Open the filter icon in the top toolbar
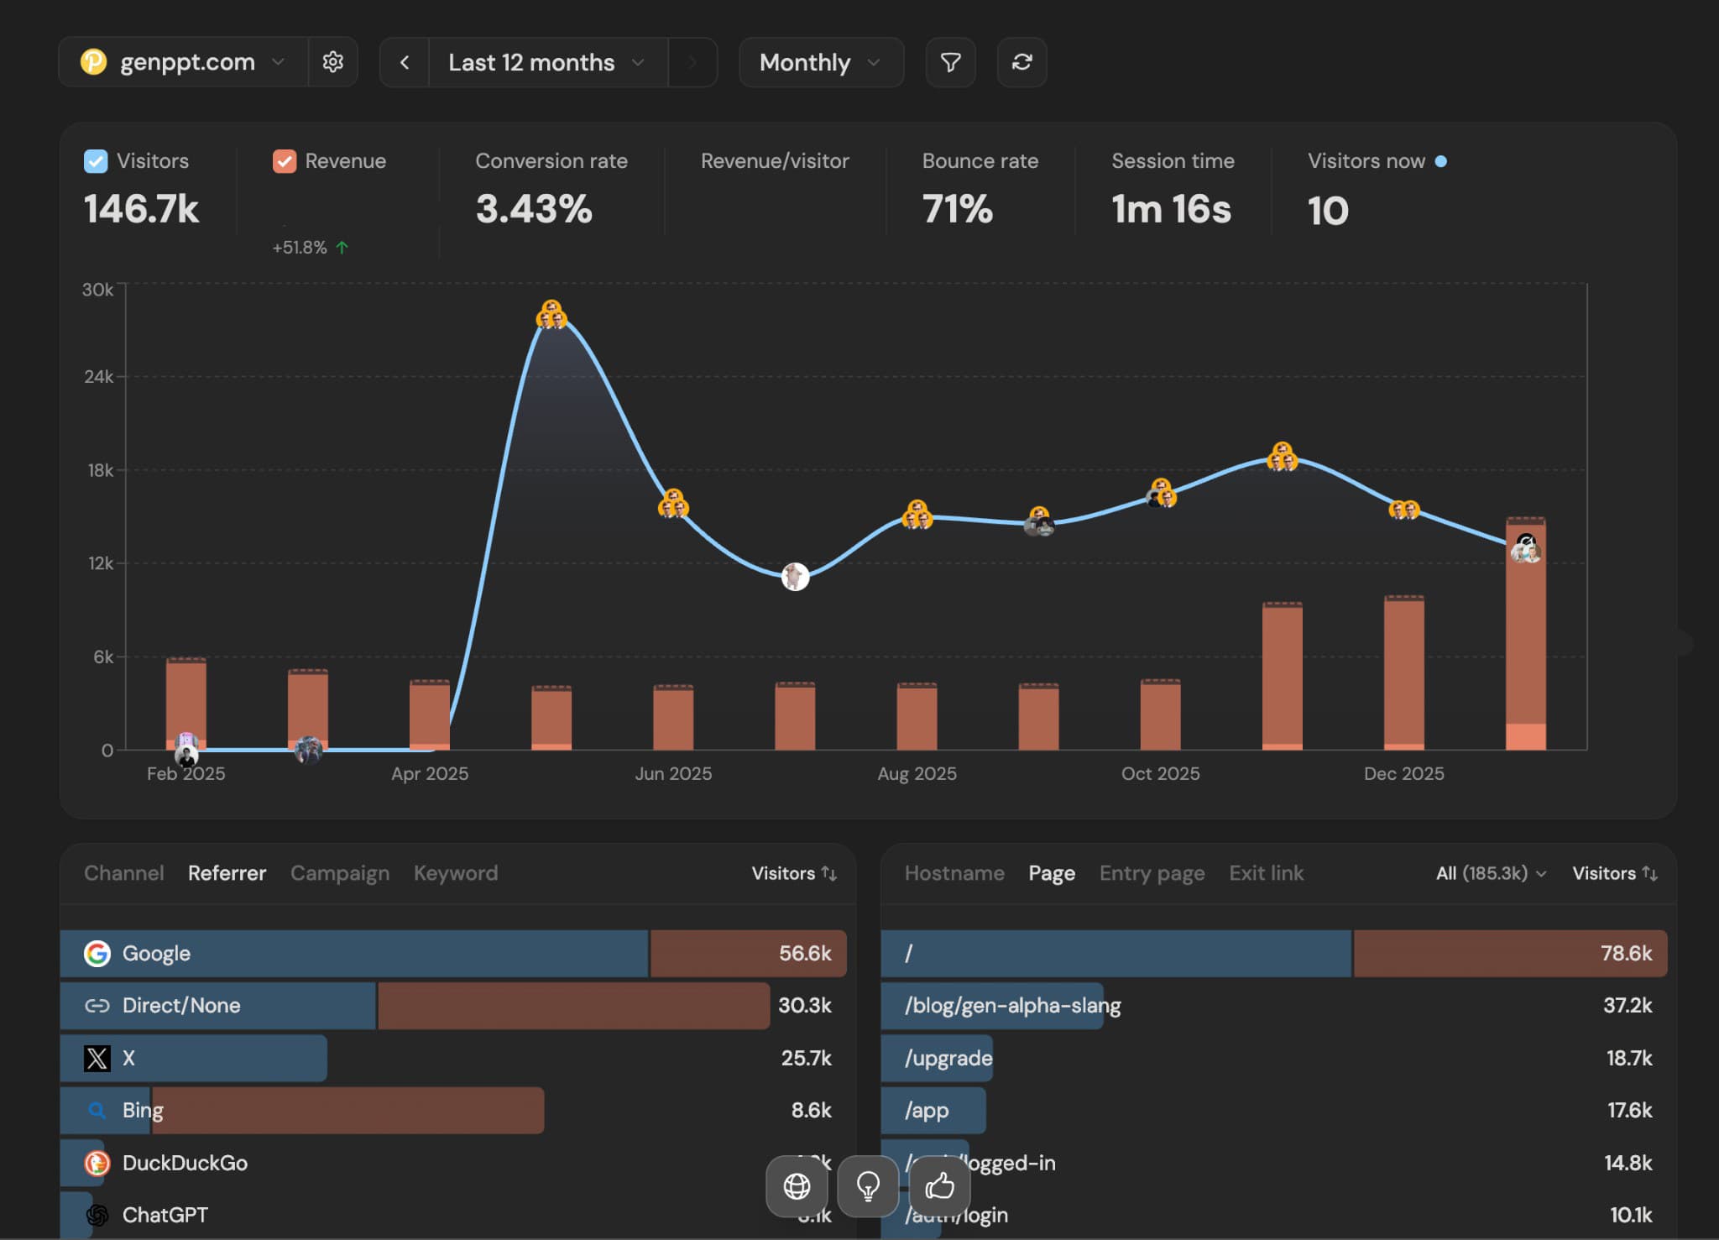The width and height of the screenshot is (1719, 1240). (949, 62)
